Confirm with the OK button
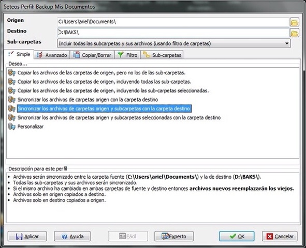The width and height of the screenshot is (306, 248). pos(237,236)
